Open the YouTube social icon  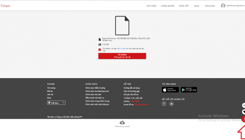[x=171, y=104]
